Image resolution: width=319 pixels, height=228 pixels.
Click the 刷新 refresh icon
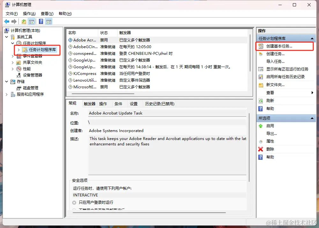pos(261,101)
